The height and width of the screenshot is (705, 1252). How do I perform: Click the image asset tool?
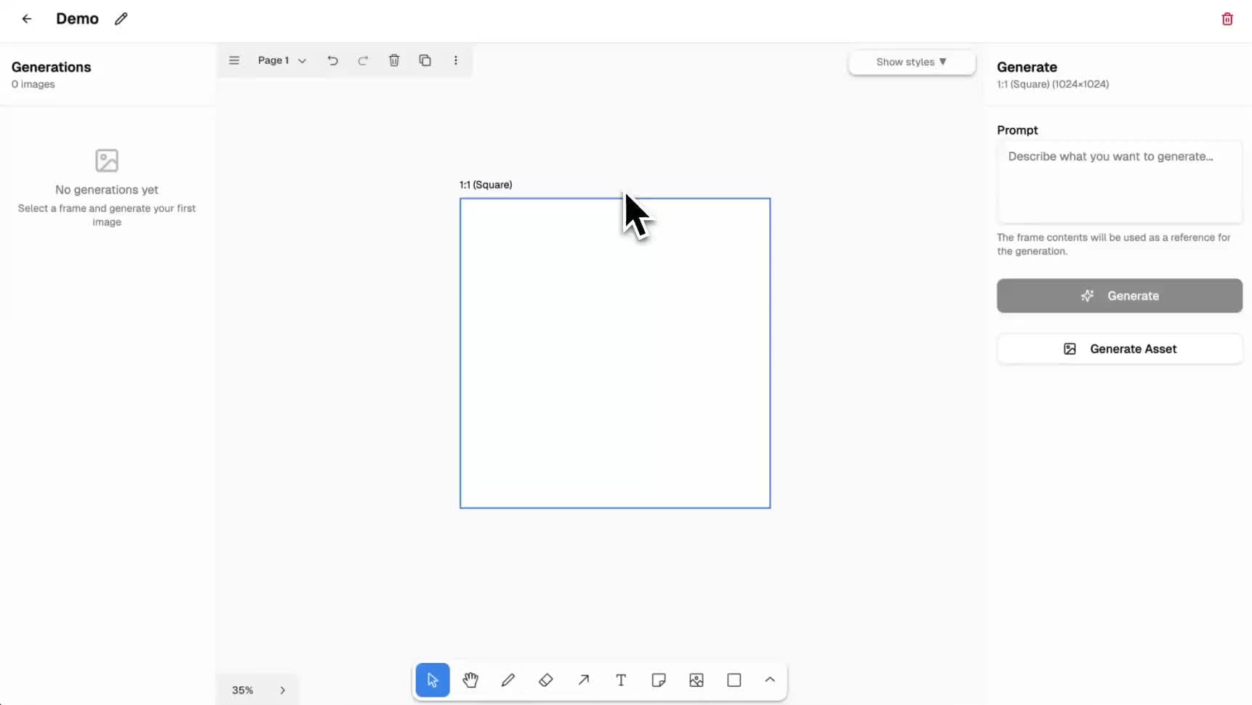click(697, 680)
